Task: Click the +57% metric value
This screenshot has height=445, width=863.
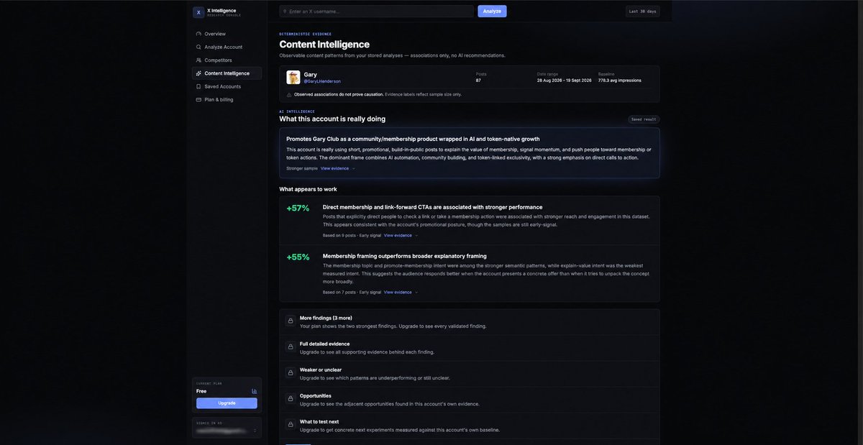Action: [x=298, y=208]
